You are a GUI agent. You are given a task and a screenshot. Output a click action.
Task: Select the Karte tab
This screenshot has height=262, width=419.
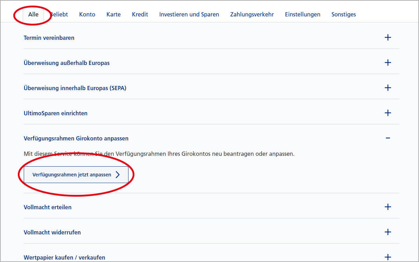coord(113,14)
